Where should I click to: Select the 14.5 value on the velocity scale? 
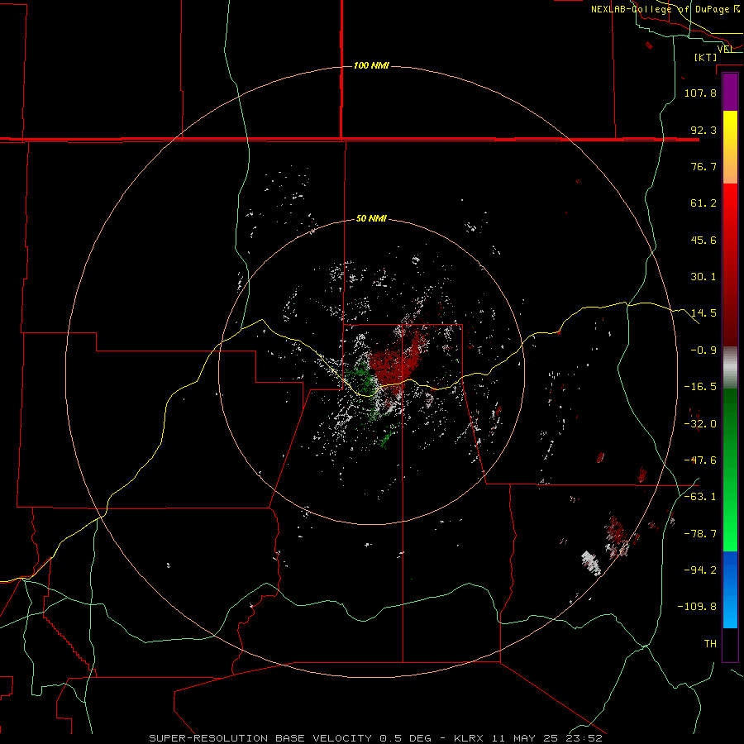[703, 313]
